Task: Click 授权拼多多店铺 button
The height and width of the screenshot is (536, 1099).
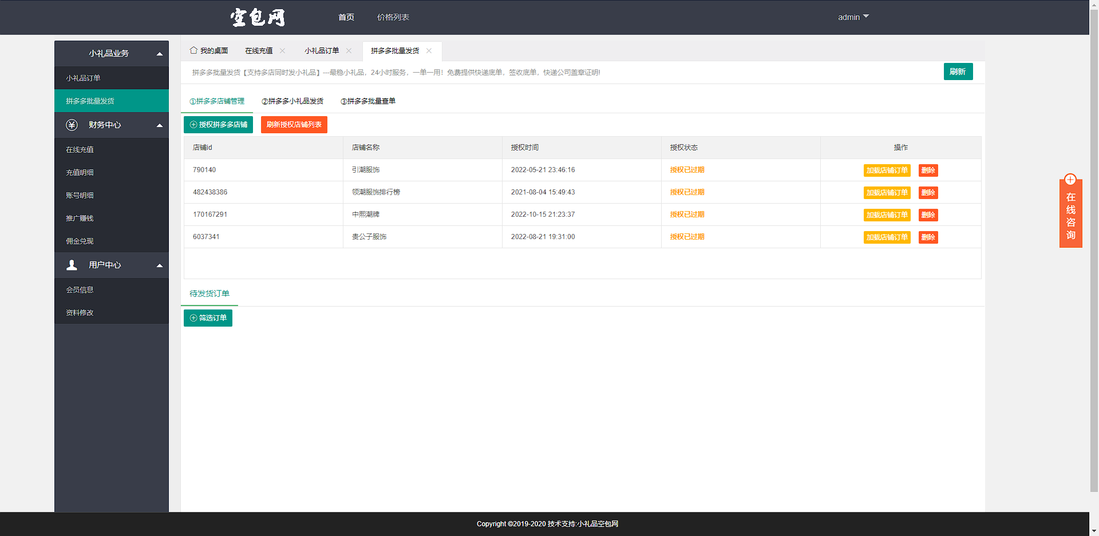Action: [218, 125]
